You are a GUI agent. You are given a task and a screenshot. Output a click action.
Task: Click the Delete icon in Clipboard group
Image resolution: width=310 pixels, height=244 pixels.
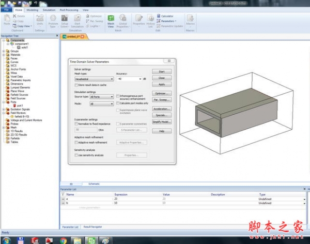[14, 16]
